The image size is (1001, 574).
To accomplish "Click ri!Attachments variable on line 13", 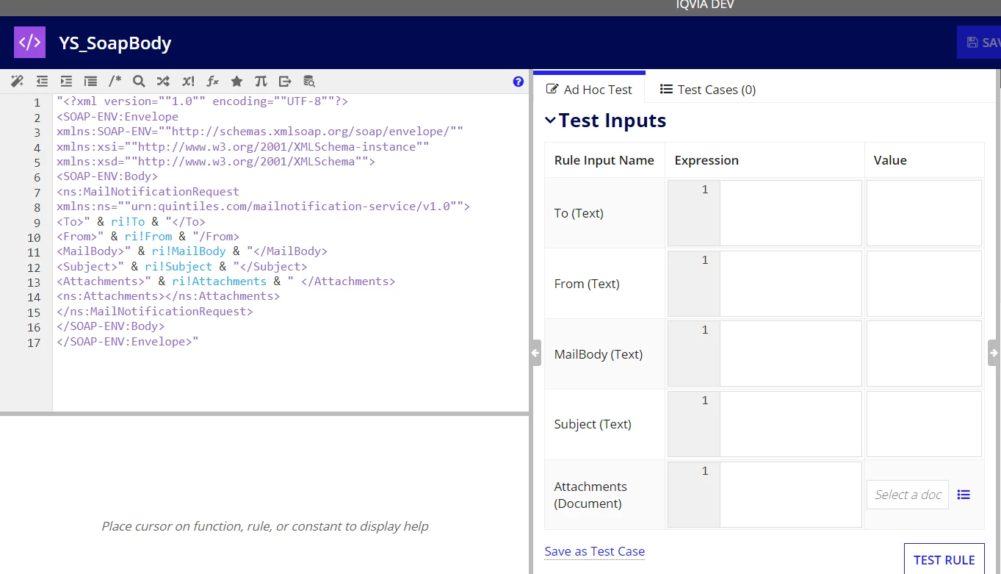I will coord(220,281).
